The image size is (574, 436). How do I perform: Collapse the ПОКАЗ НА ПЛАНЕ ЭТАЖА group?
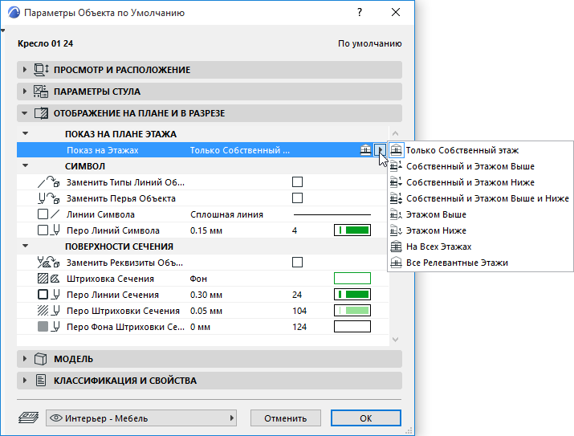(x=25, y=133)
